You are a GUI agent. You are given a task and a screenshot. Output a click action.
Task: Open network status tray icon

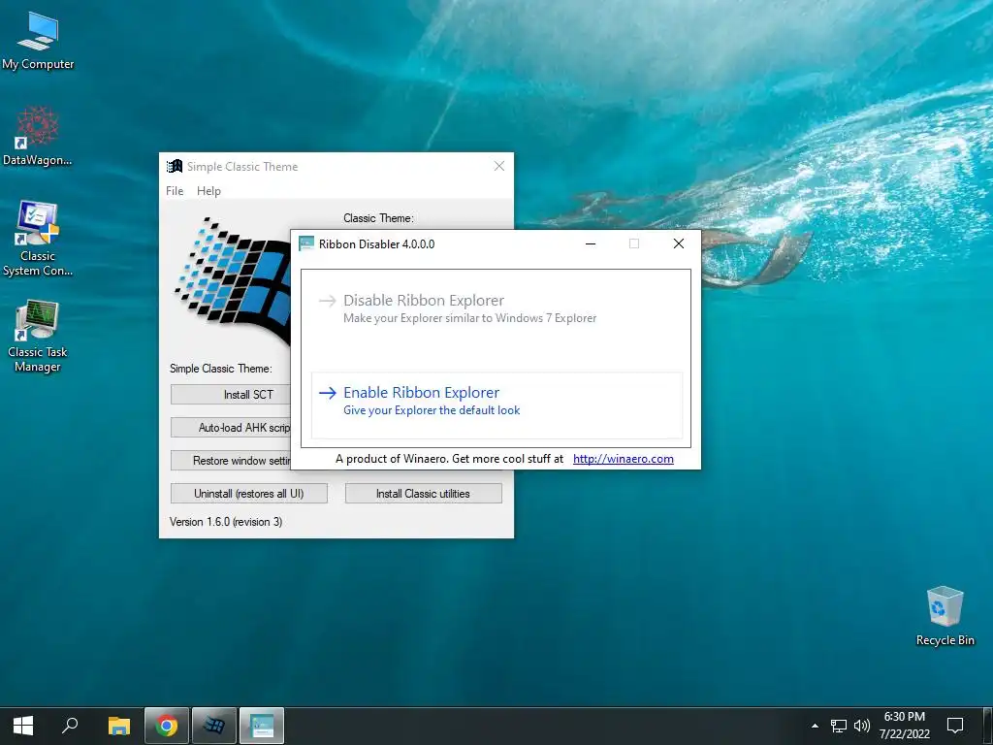point(839,726)
